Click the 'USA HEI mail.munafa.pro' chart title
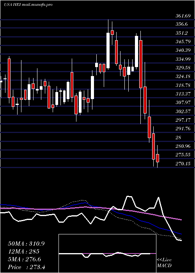 (28, 5)
